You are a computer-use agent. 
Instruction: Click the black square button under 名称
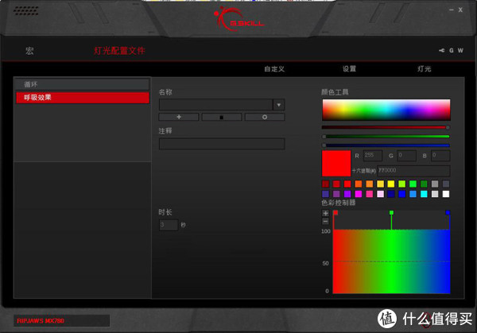pos(222,117)
